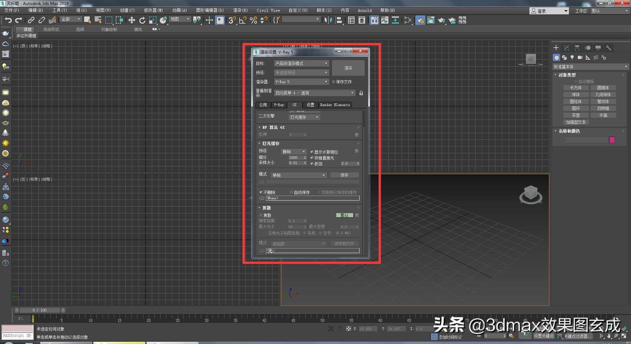
Task: Create 长方体 box primitive
Action: (575, 88)
